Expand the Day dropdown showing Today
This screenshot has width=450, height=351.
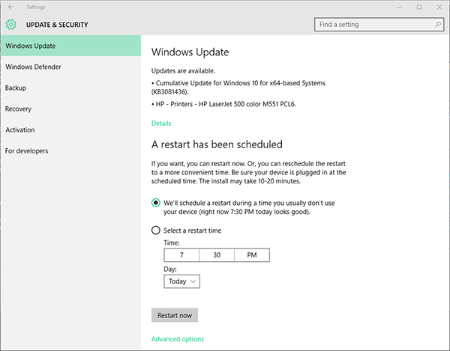click(x=181, y=281)
